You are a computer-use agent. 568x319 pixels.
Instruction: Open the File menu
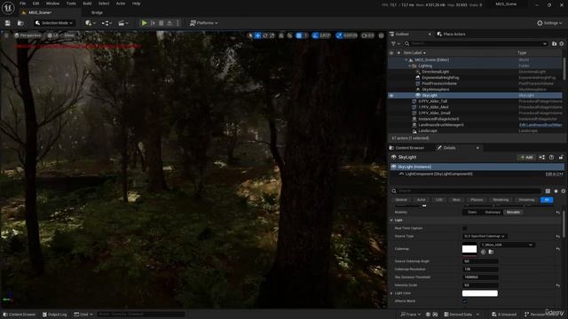(x=22, y=4)
